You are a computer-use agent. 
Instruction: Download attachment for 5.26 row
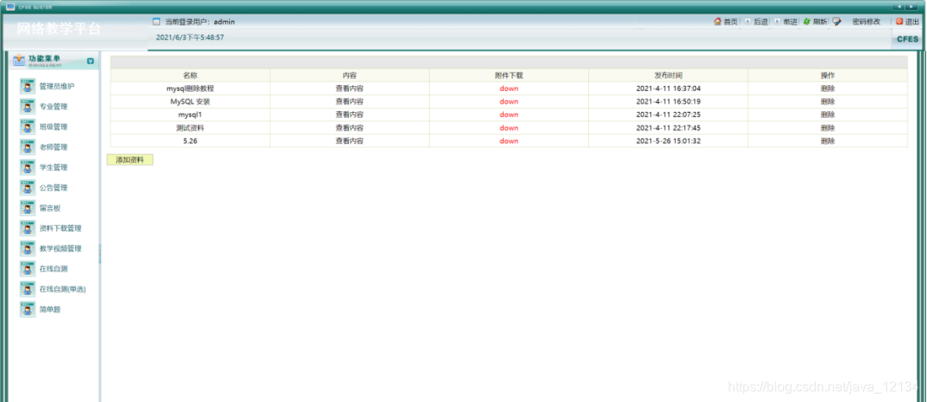click(509, 141)
